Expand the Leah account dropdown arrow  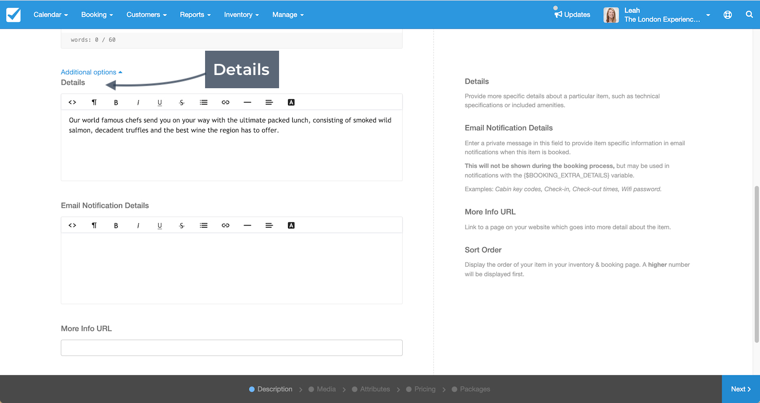click(x=708, y=15)
